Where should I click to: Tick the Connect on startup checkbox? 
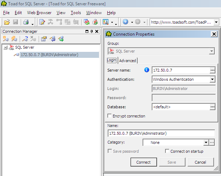coord(167,151)
